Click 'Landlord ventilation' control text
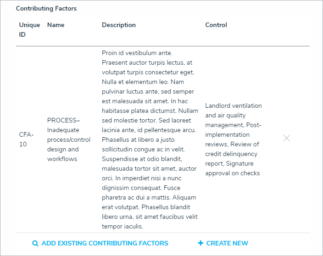323x256 pixels. pos(234,106)
